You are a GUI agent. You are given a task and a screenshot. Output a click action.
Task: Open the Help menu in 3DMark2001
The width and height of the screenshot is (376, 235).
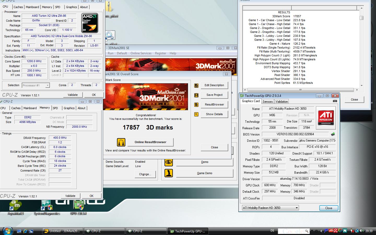(173, 53)
